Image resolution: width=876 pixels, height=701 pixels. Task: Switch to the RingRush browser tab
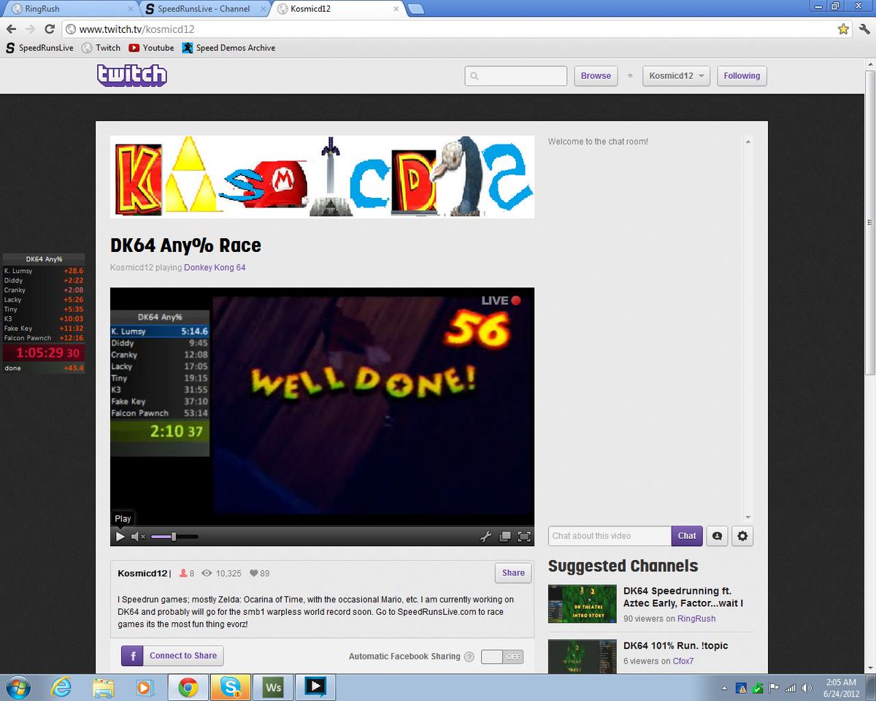point(70,9)
